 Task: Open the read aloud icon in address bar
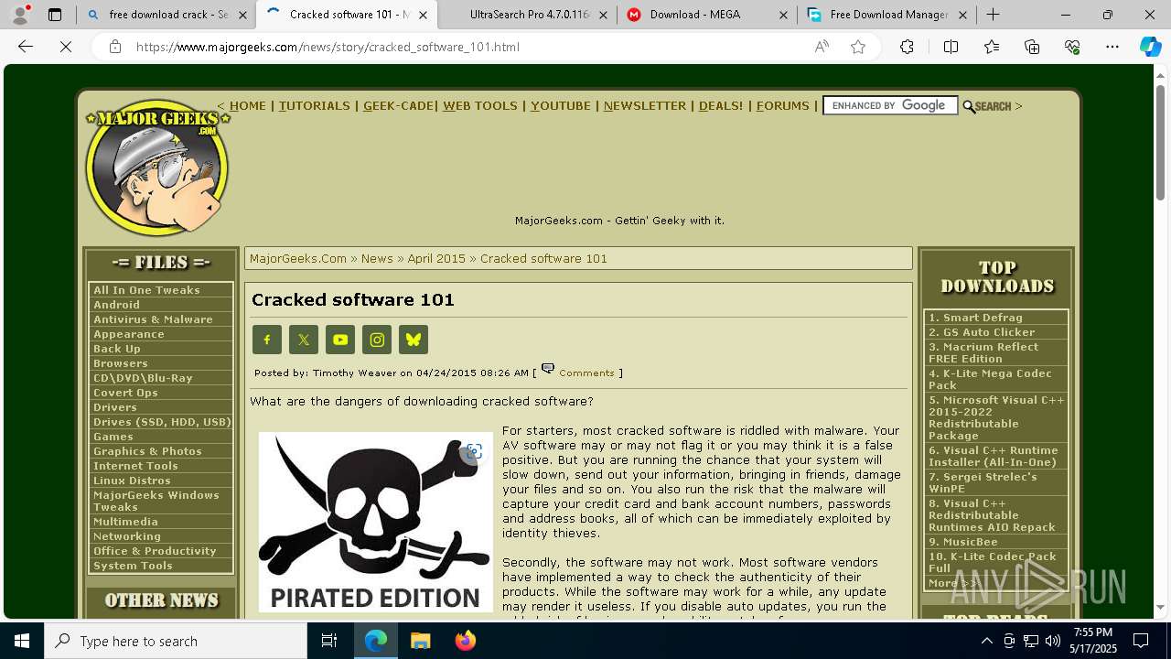[x=822, y=47]
